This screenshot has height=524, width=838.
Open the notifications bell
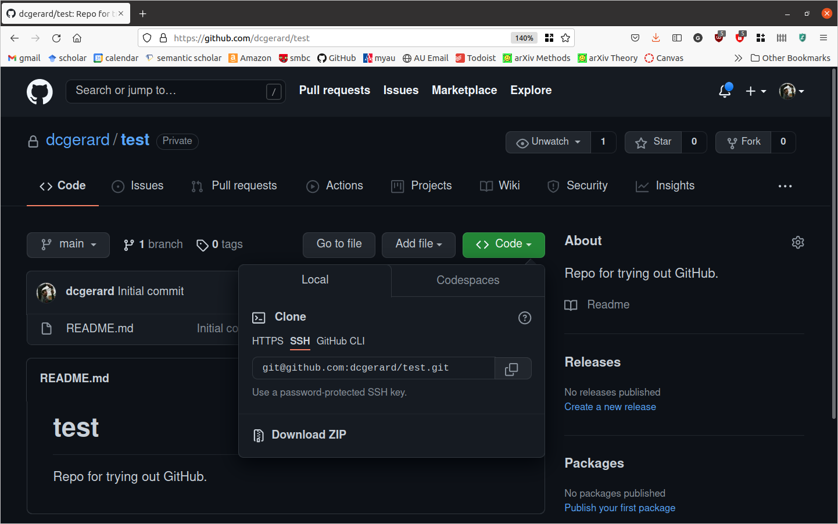(725, 91)
